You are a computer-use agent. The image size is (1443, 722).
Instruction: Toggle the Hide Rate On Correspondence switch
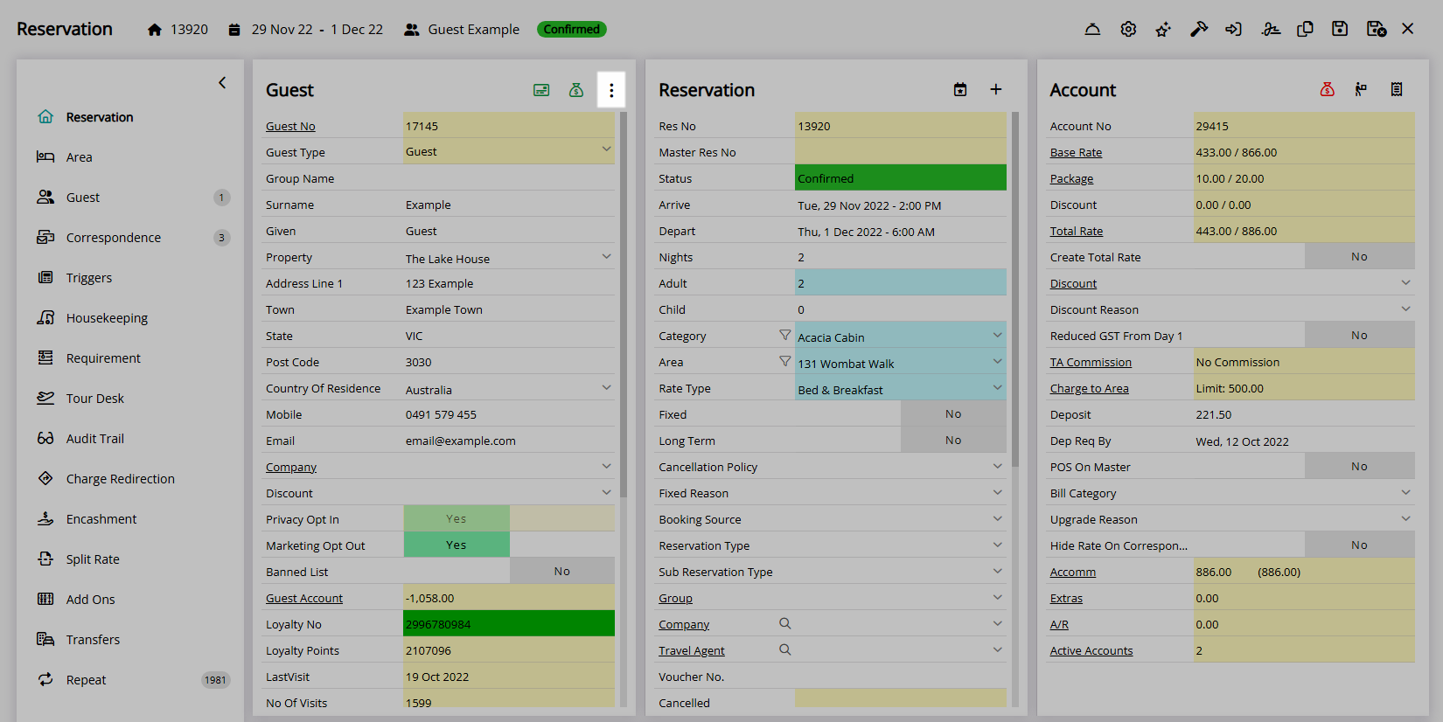pos(1359,545)
